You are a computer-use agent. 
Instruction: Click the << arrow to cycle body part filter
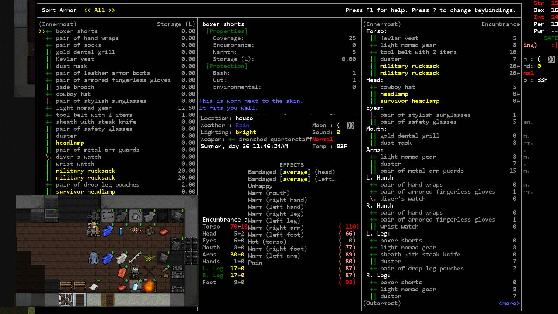tap(86, 10)
